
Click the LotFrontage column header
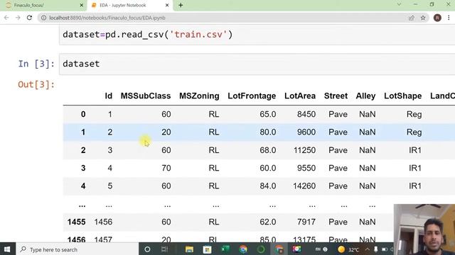(x=252, y=96)
